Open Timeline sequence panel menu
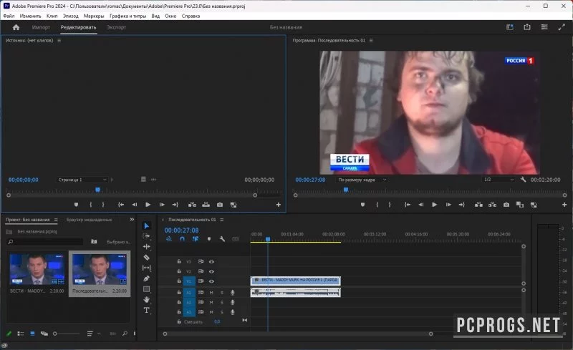Screen dimensions: 573x350 coord(222,220)
